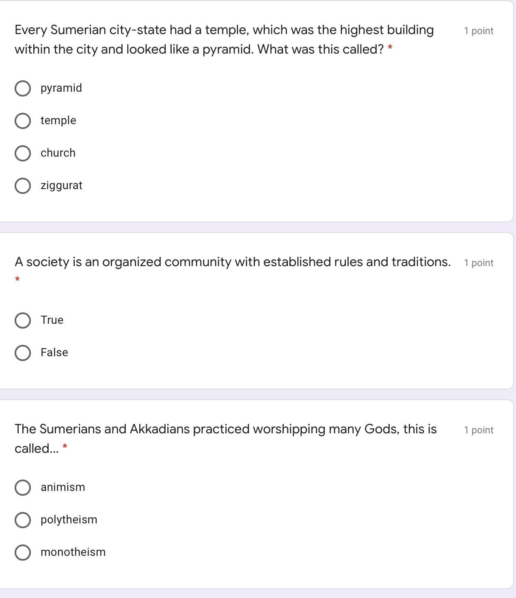Image resolution: width=516 pixels, height=598 pixels.
Task: Pick the monotheism radio button
Action: pos(23,553)
